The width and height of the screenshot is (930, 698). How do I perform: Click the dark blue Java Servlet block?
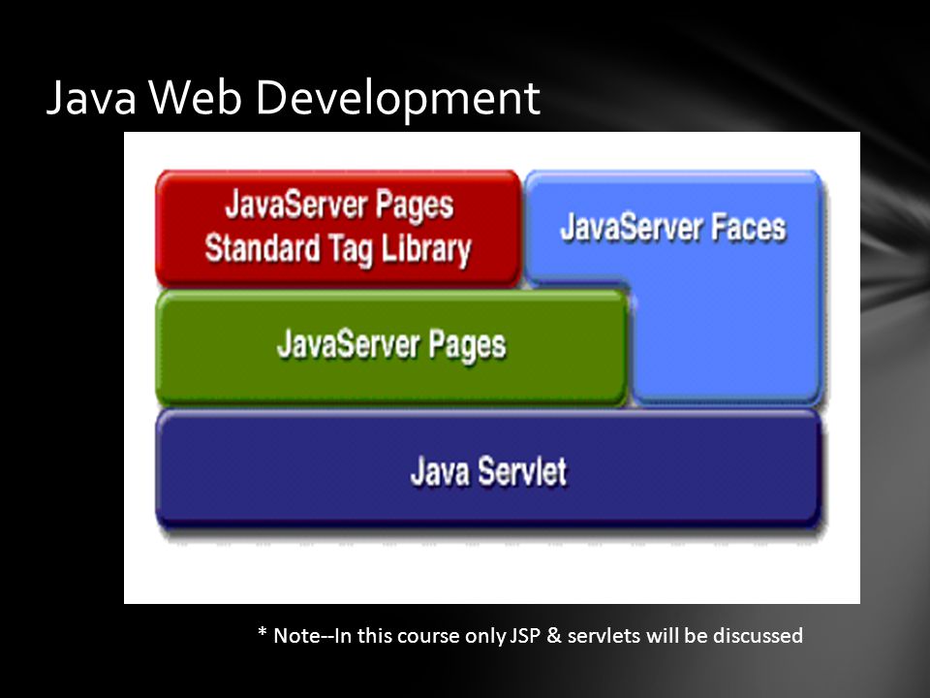pos(488,469)
